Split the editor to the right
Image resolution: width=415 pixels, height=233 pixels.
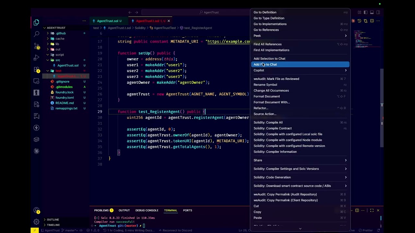point(372,21)
